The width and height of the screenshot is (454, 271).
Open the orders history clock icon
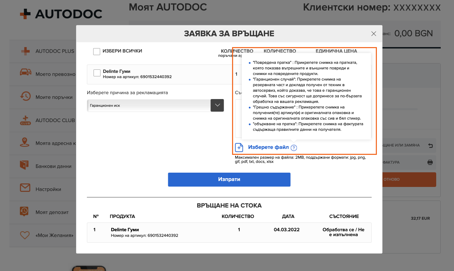(25, 97)
